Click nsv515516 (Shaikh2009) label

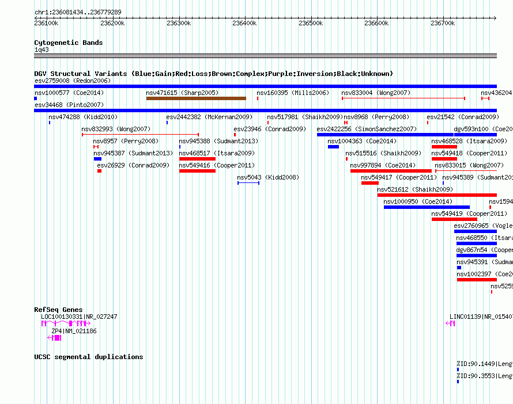[x=383, y=153]
